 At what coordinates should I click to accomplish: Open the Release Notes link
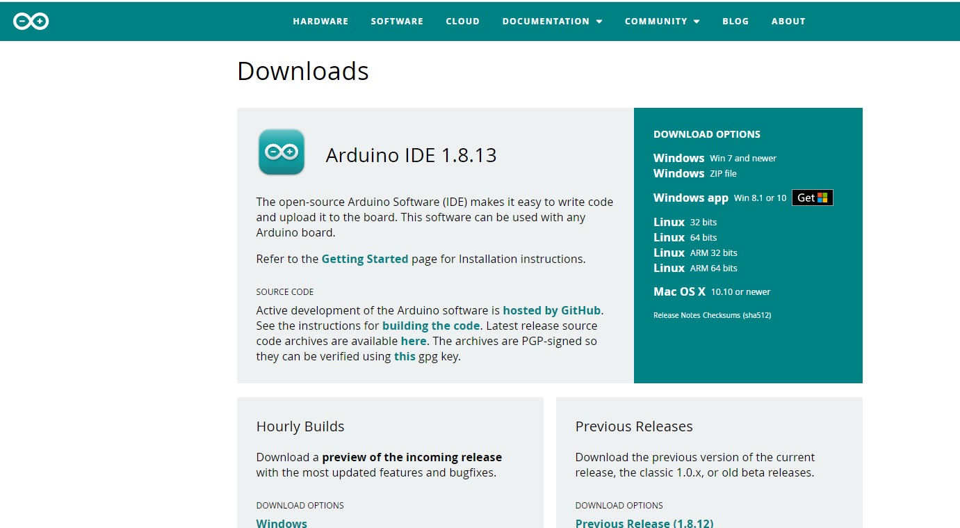click(677, 315)
